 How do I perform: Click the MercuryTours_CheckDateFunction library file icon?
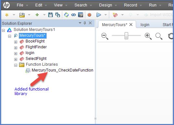pos(28,71)
